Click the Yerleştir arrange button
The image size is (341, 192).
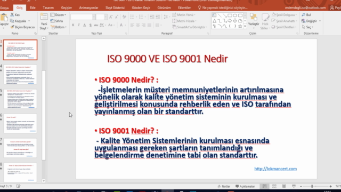[x=254, y=21]
